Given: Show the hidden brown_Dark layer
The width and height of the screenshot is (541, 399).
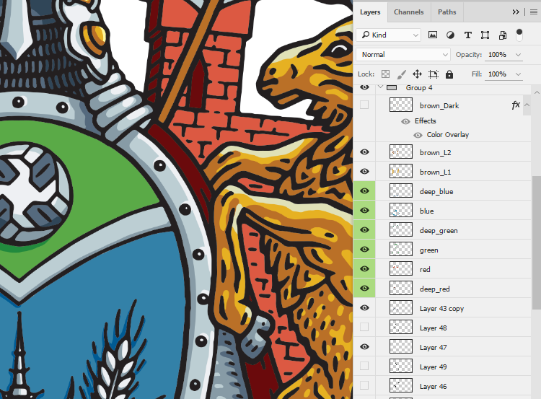Looking at the screenshot, I should pyautogui.click(x=364, y=105).
